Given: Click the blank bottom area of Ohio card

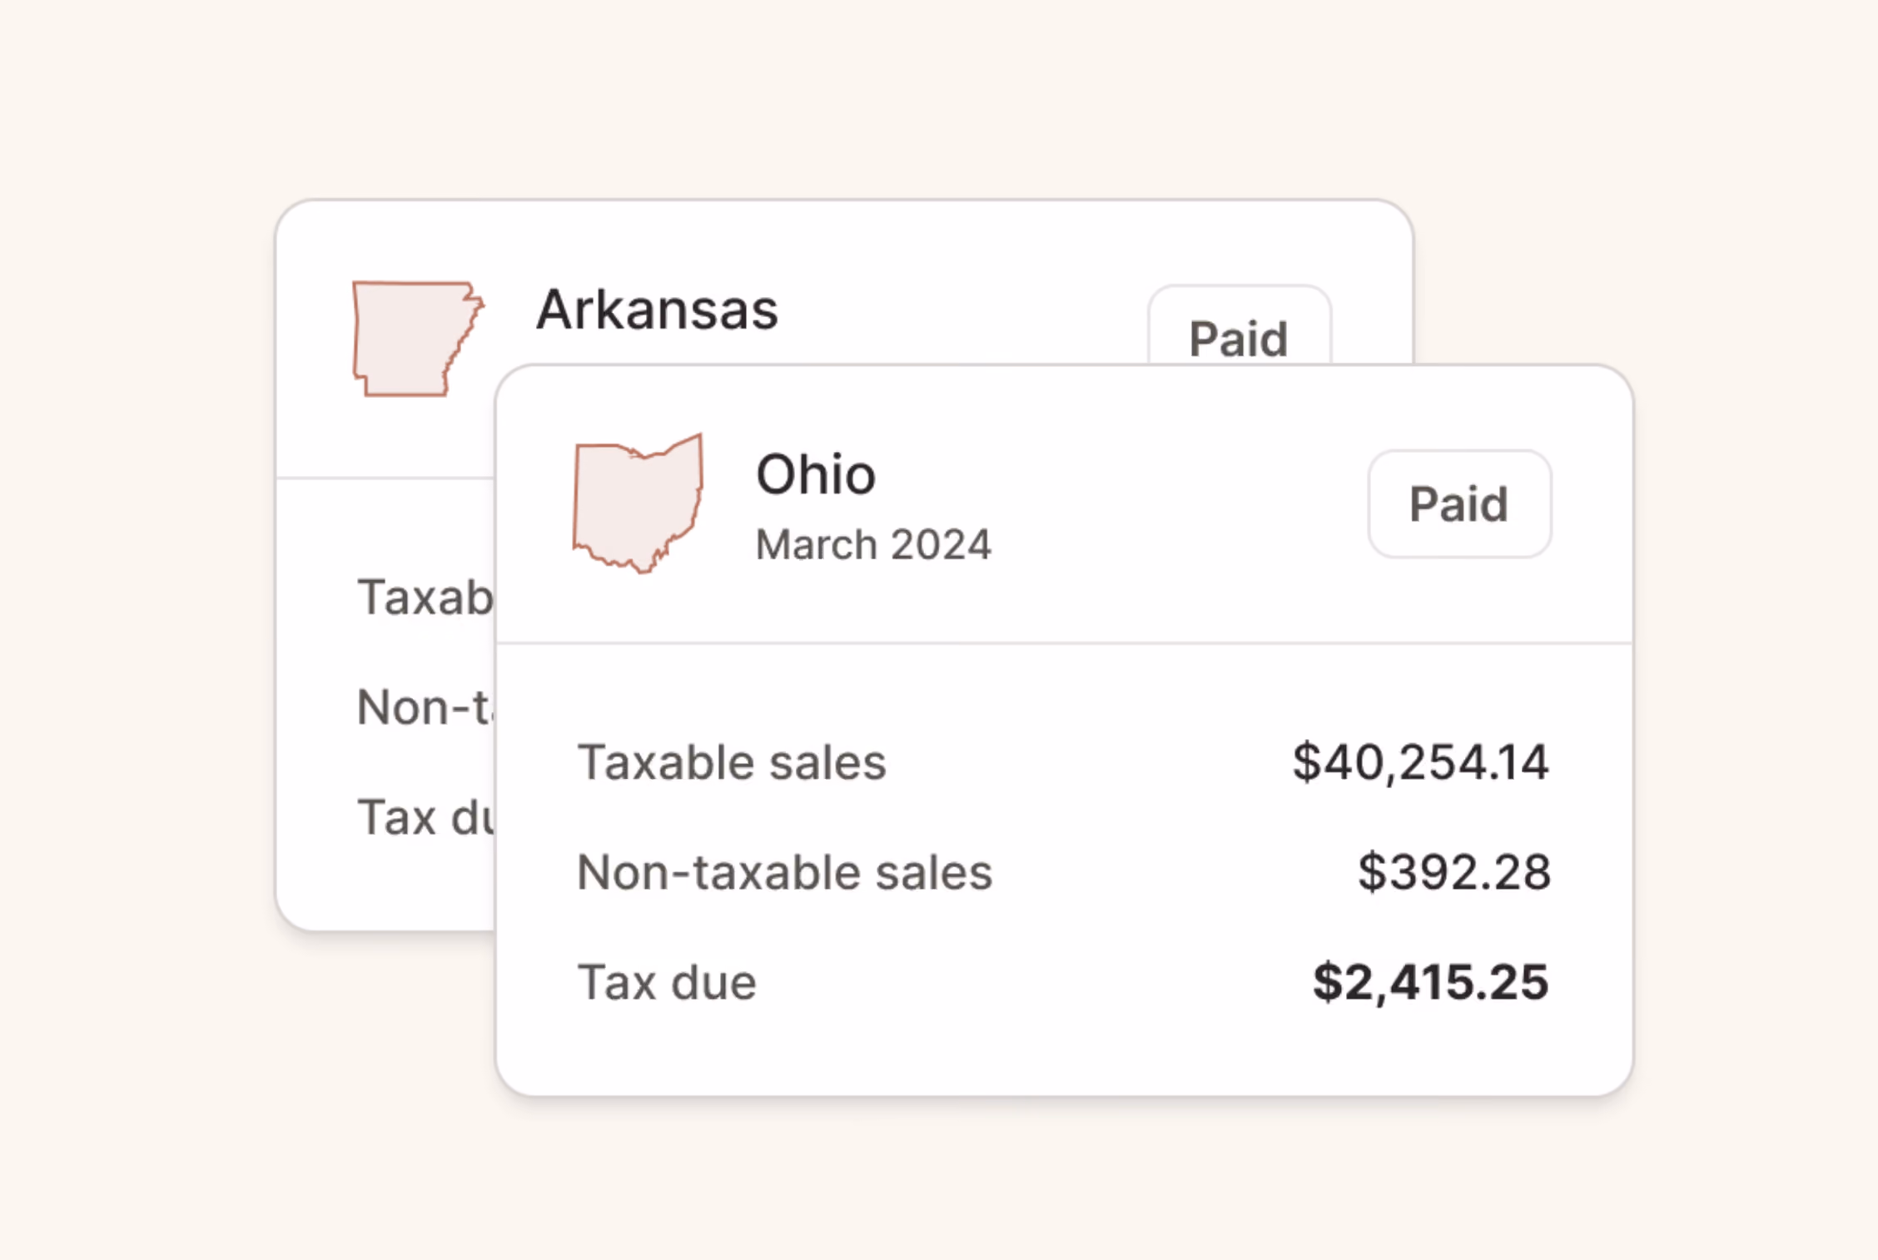Looking at the screenshot, I should point(1064,1053).
